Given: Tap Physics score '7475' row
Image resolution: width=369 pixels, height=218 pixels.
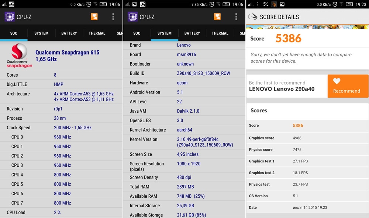Looking at the screenshot, I should pos(307,150).
